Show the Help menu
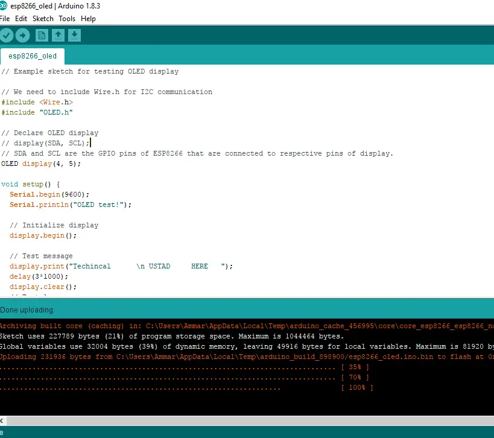Image resolution: width=494 pixels, height=438 pixels. 88,19
